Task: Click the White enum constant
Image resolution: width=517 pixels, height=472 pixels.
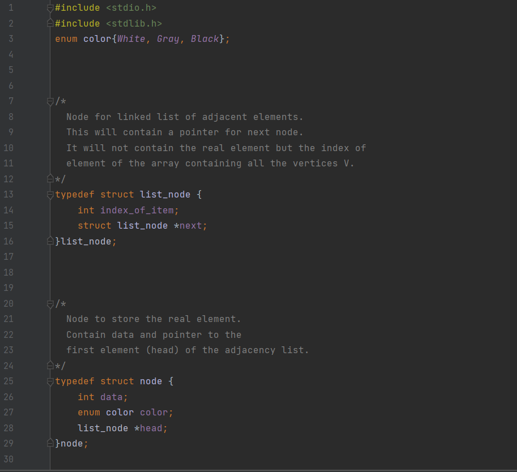Action: coord(131,39)
